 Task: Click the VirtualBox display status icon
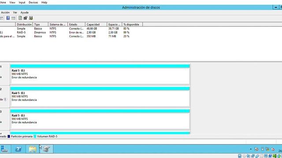tap(266, 156)
